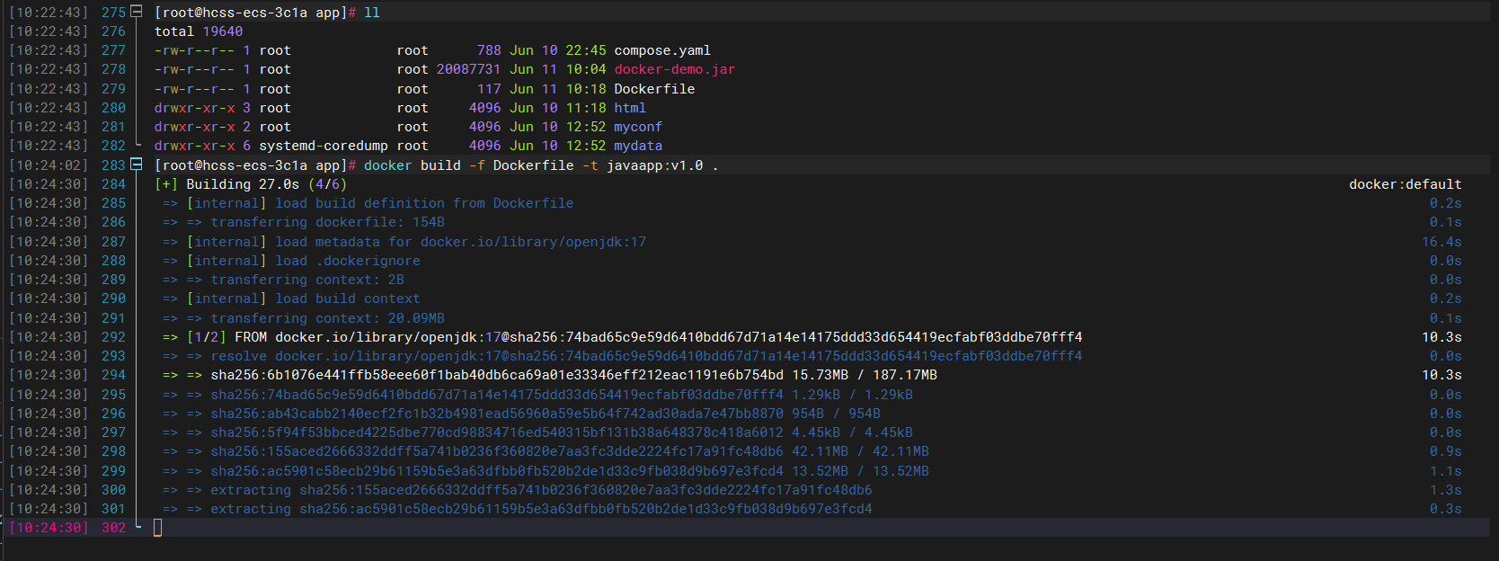Image resolution: width=1499 pixels, height=561 pixels.
Task: Click the javaapp:v1.0 tag in the command
Action: pos(654,165)
